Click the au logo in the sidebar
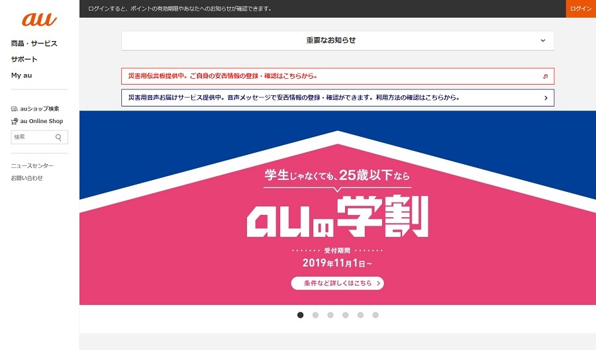Screen dimensions: 596x350 tap(39, 19)
